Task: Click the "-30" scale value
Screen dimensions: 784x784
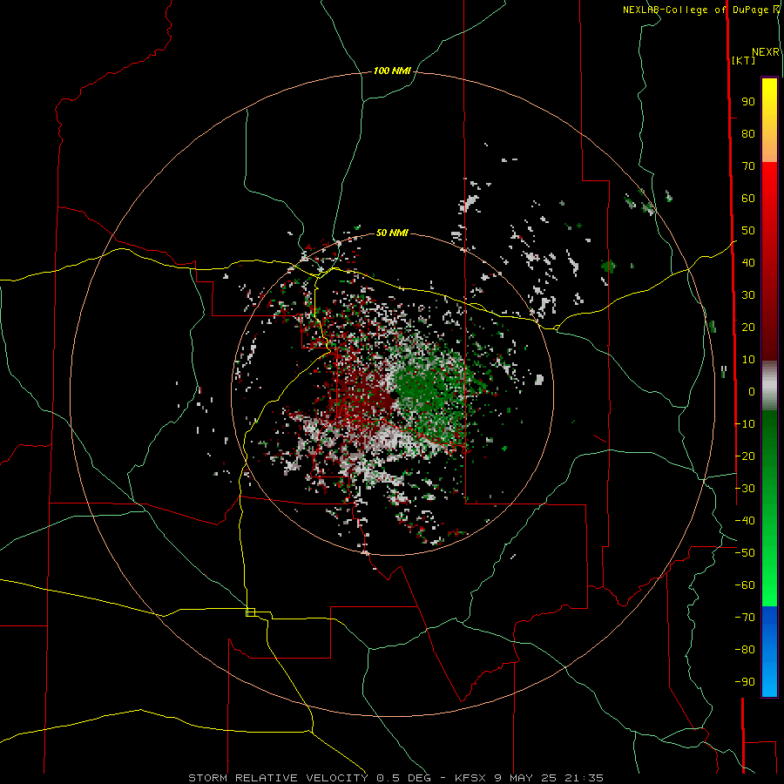Action: [745, 489]
